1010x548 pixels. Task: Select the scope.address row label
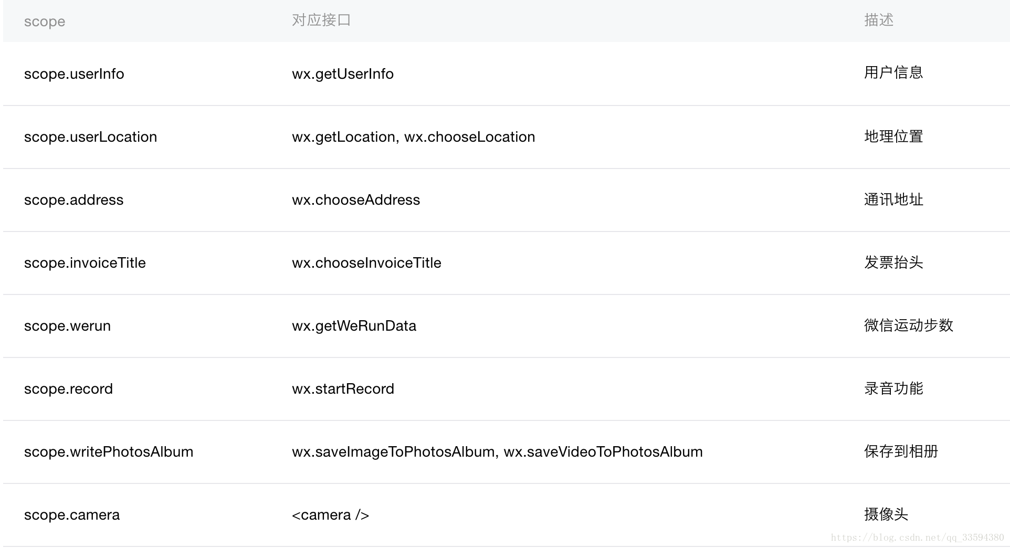point(73,200)
